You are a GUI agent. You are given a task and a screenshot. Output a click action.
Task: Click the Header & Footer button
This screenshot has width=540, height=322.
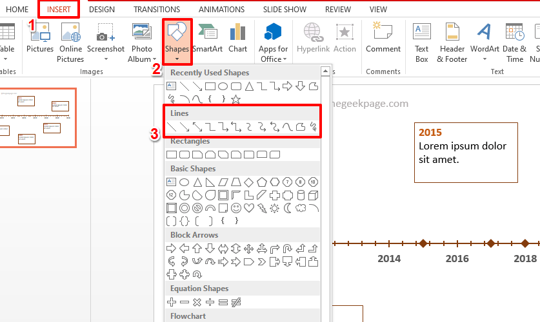[452, 42]
